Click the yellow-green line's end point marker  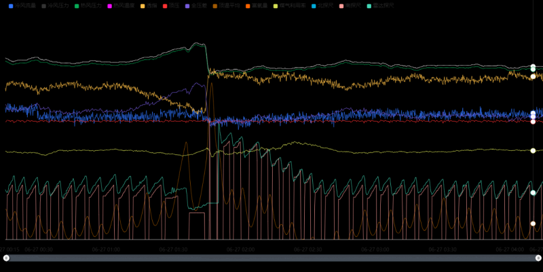click(x=533, y=150)
